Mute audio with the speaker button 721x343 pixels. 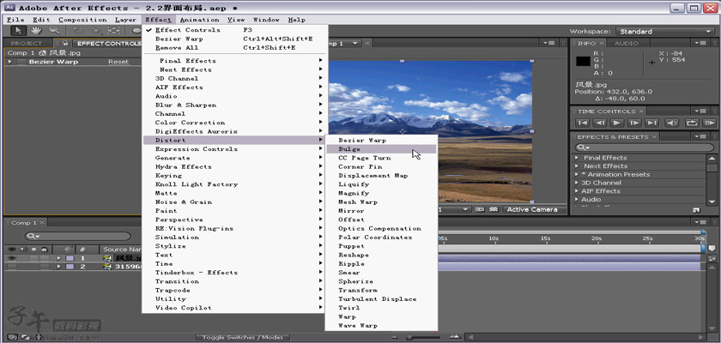(672, 123)
